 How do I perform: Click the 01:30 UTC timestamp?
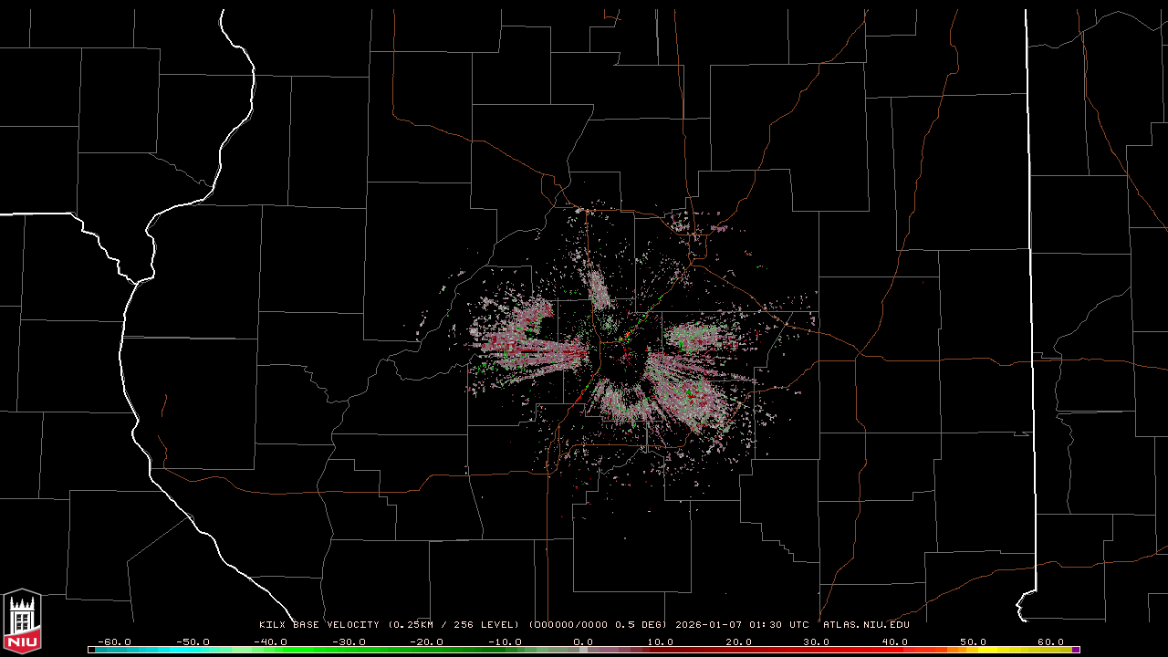point(778,625)
